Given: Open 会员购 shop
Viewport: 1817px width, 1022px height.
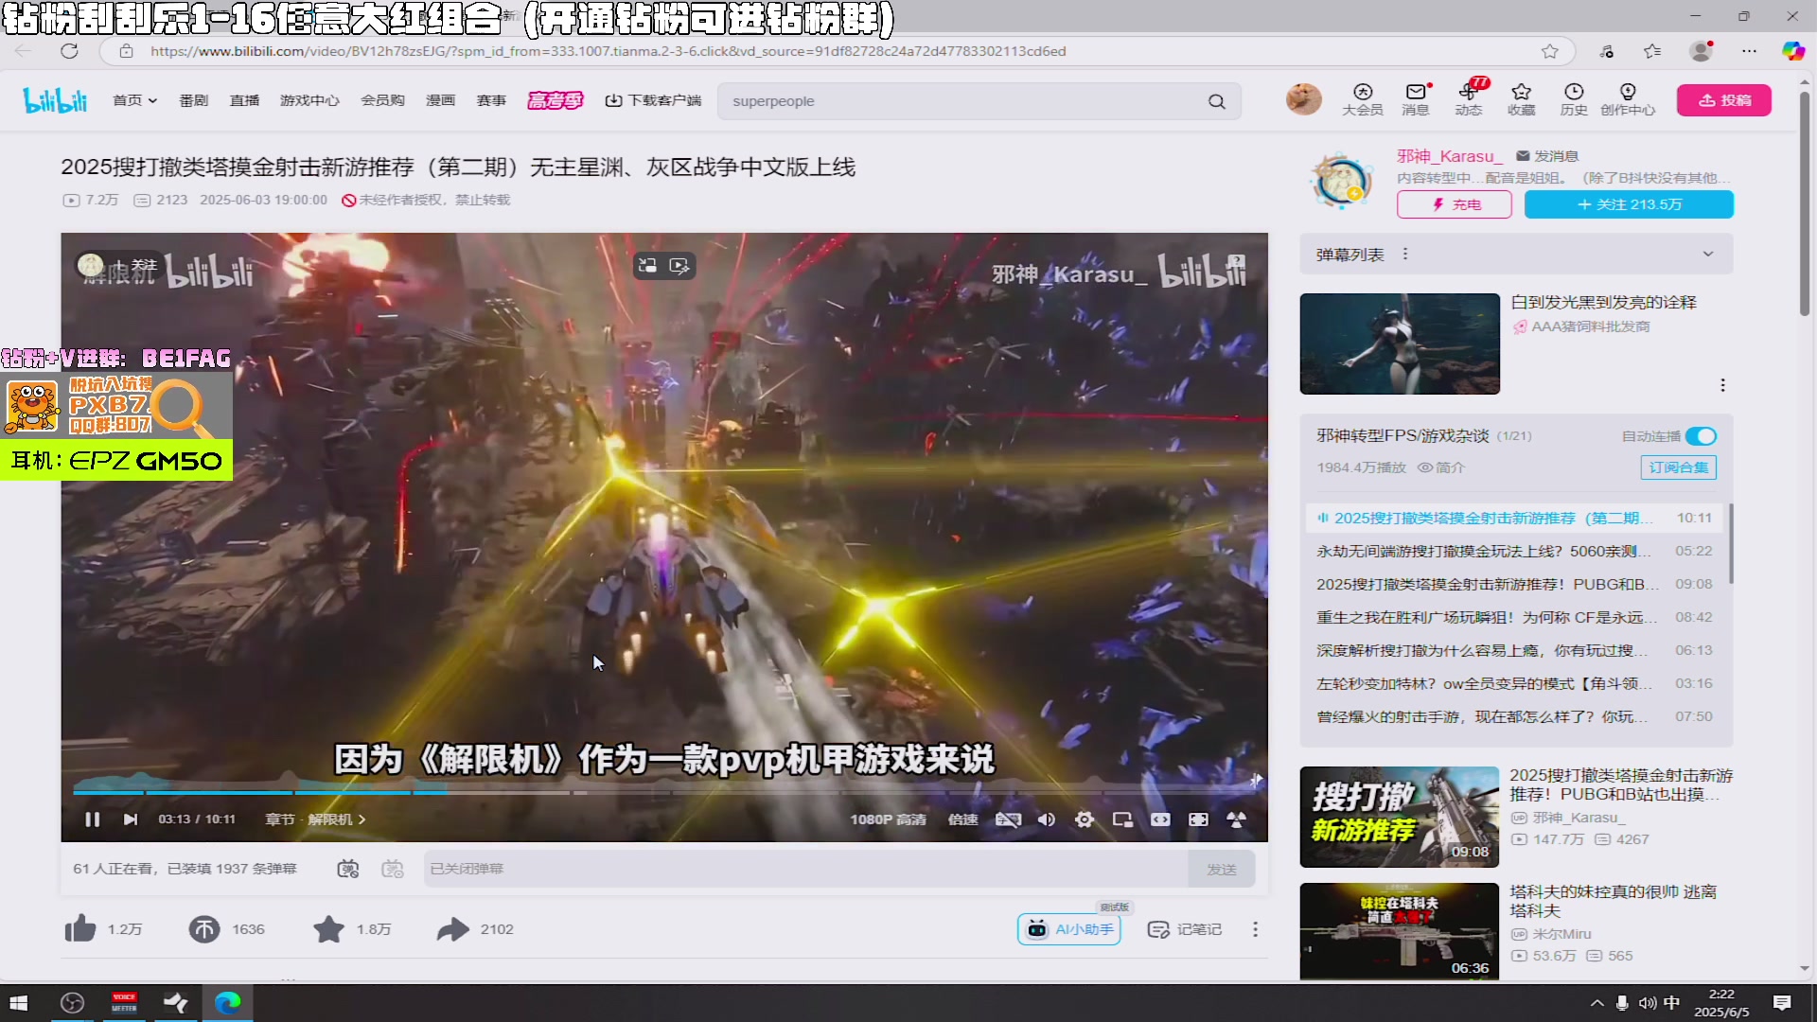Looking at the screenshot, I should click(x=382, y=100).
